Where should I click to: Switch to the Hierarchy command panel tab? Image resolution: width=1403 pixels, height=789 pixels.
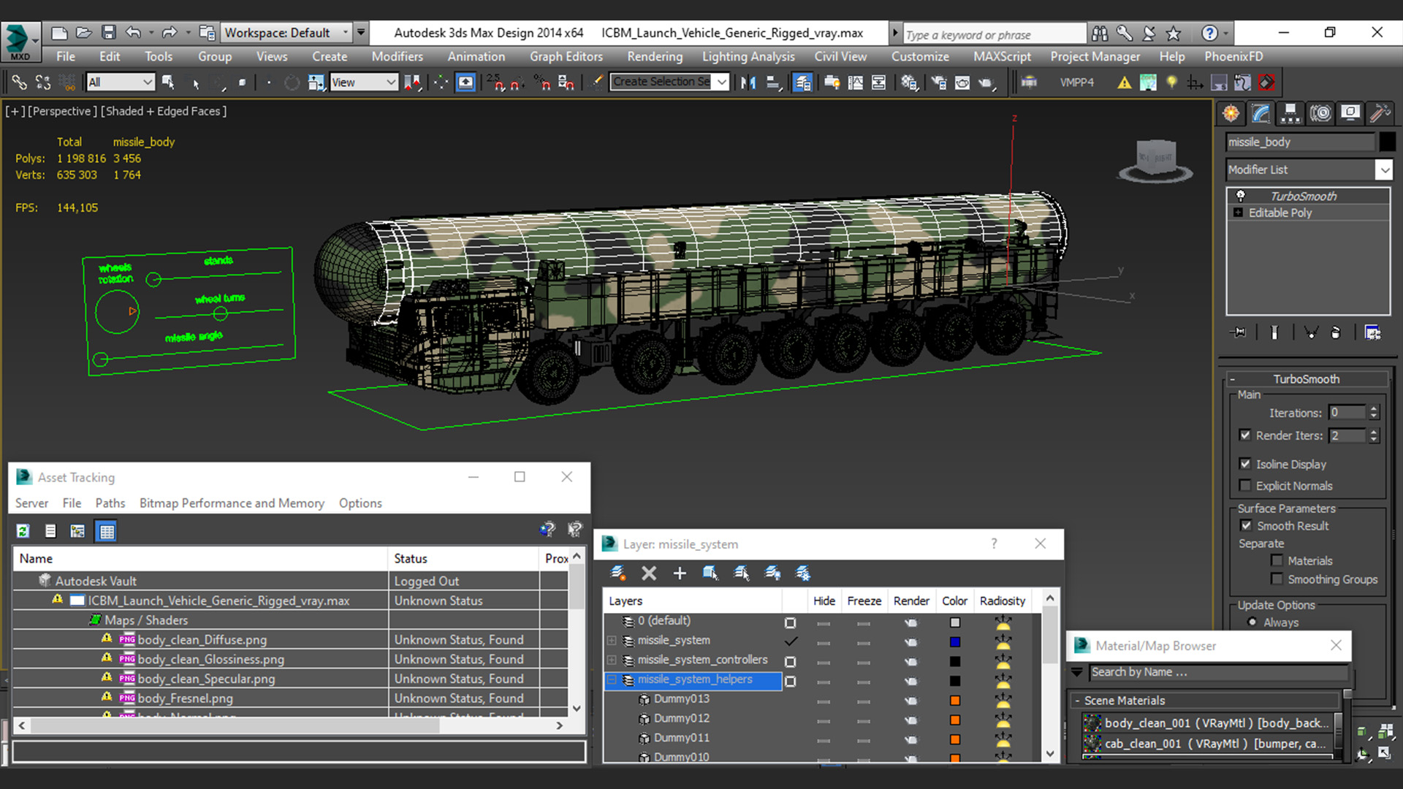tap(1290, 113)
